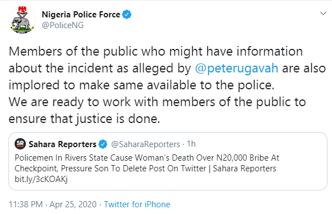Viewport: 332px width, 214px height.
Task: Open the quoted tweet's 1h timestamp
Action: [x=191, y=144]
